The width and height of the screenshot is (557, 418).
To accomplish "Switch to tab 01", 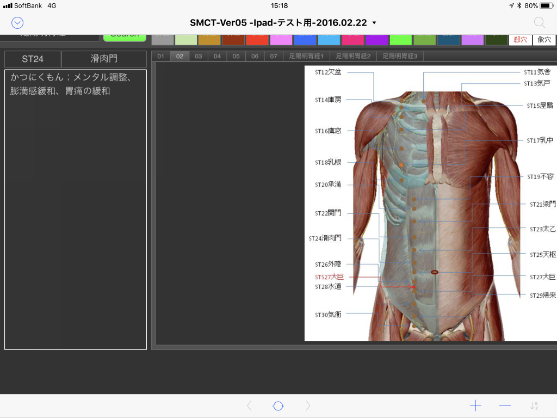I will tap(160, 56).
